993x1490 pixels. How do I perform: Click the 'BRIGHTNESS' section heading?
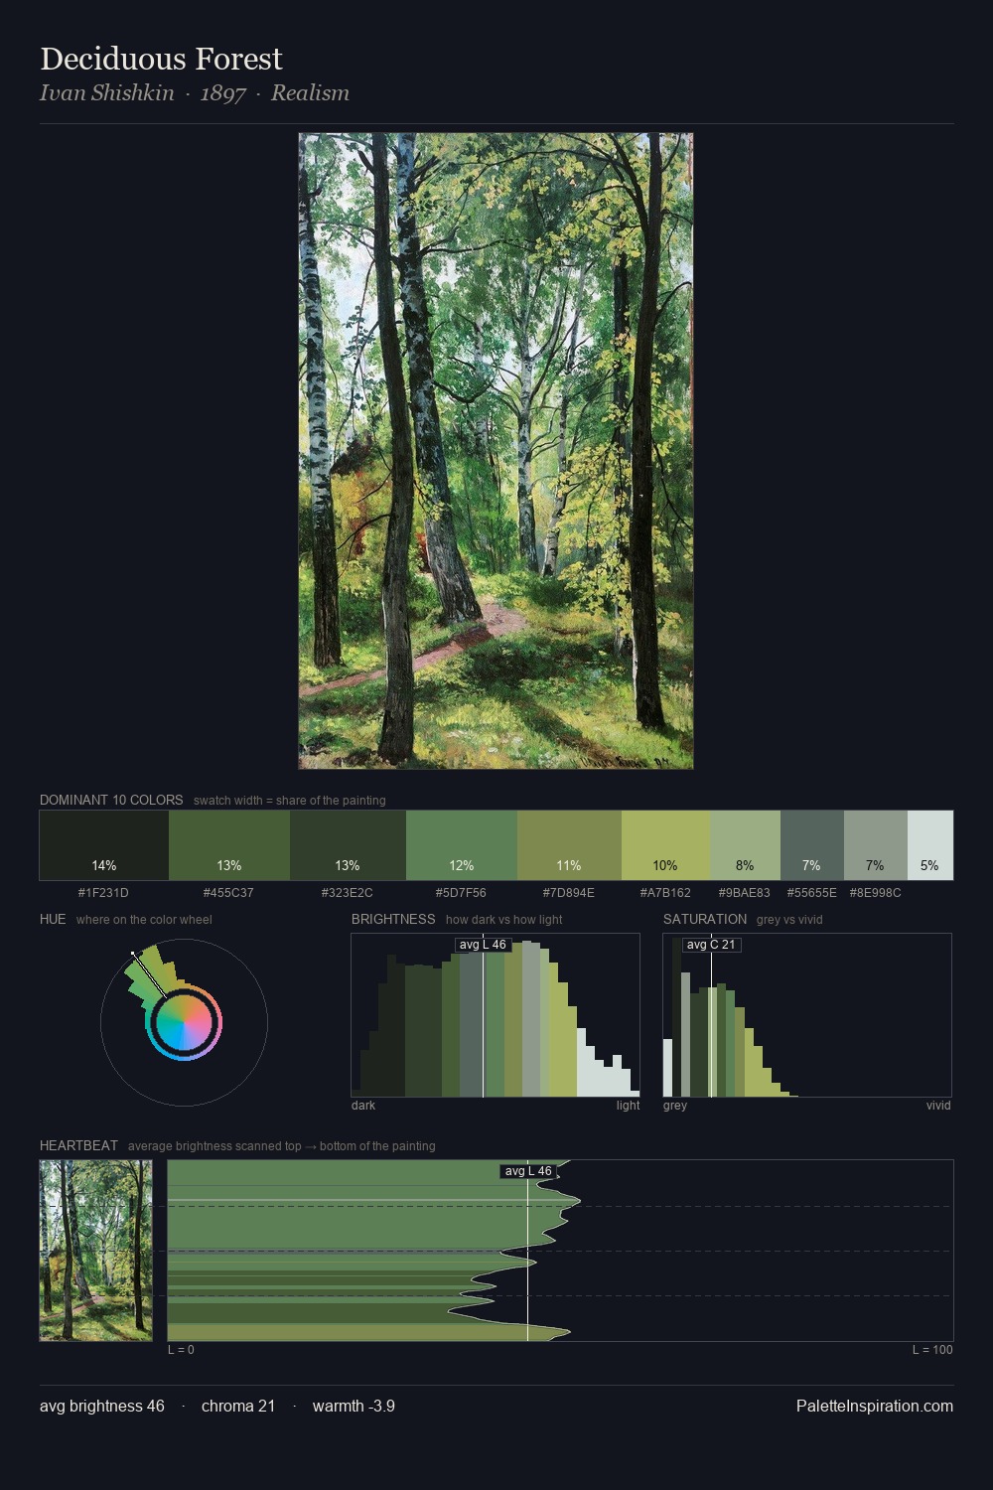click(393, 919)
